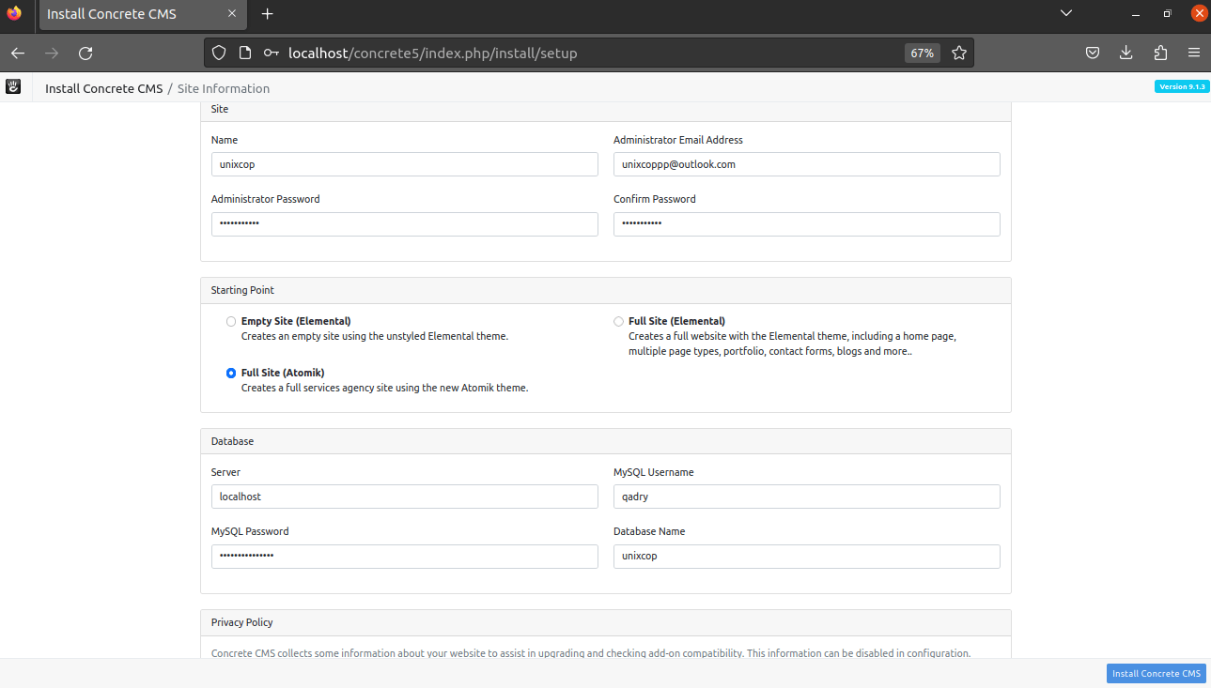Click the 67% zoom level badge
This screenshot has height=688, width=1211.
point(922,54)
